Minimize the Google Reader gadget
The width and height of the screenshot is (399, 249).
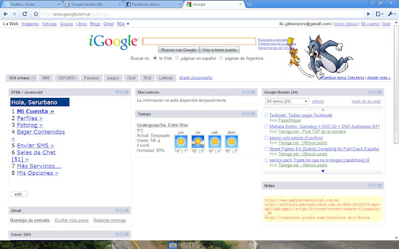[x=375, y=92]
